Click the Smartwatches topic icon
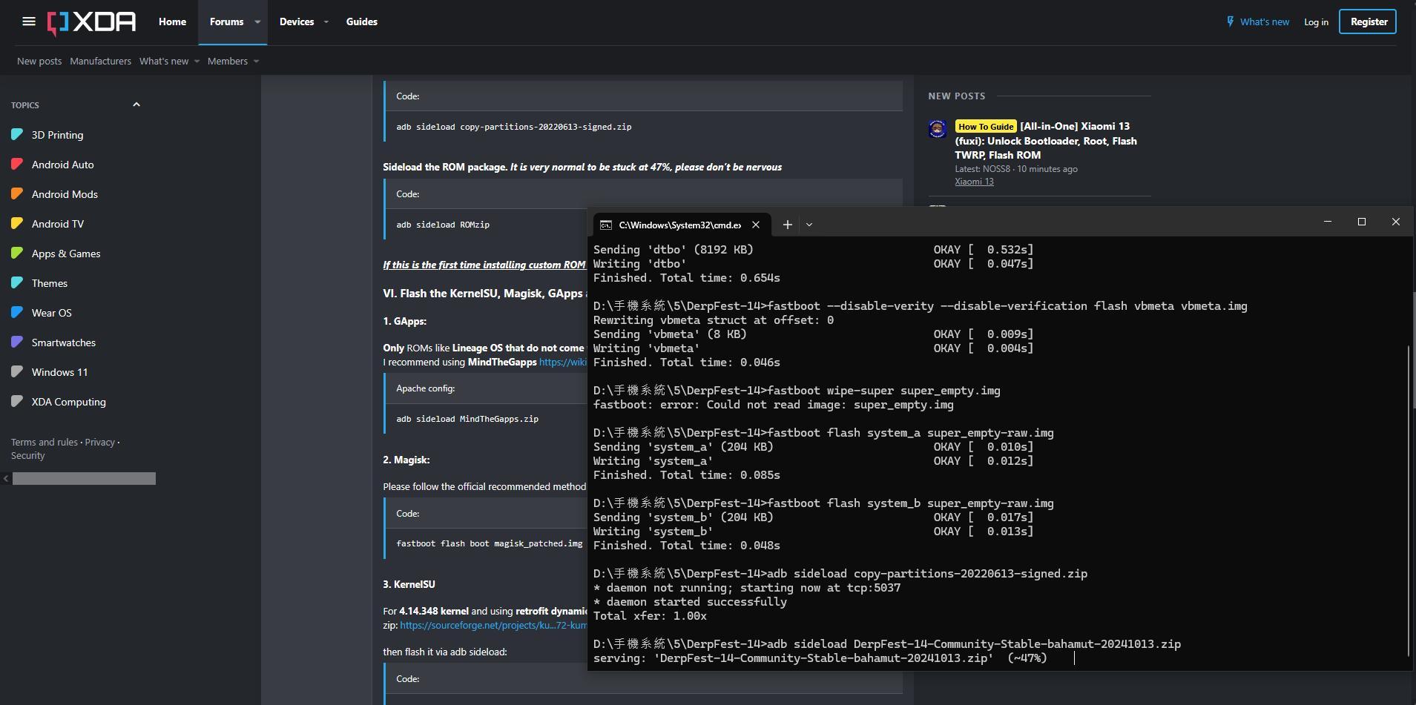This screenshot has width=1416, height=705. point(17,342)
